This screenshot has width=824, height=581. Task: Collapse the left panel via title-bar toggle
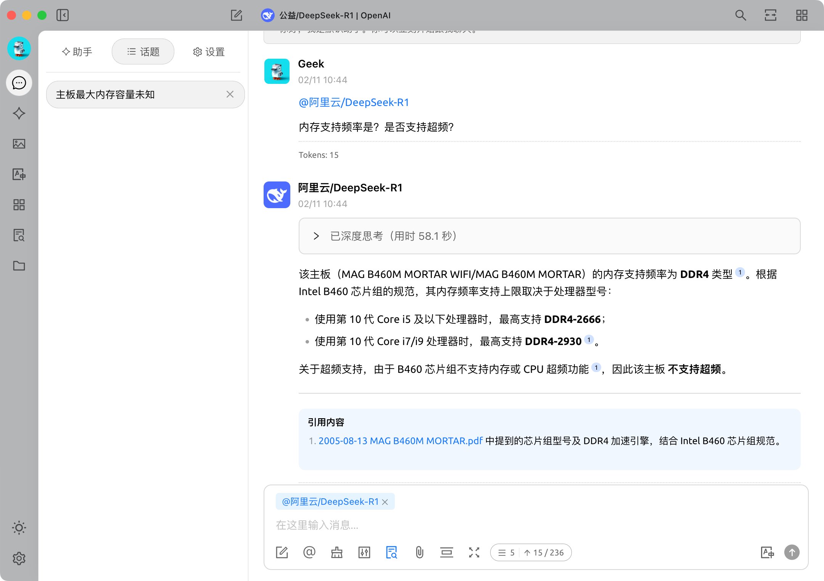click(63, 15)
